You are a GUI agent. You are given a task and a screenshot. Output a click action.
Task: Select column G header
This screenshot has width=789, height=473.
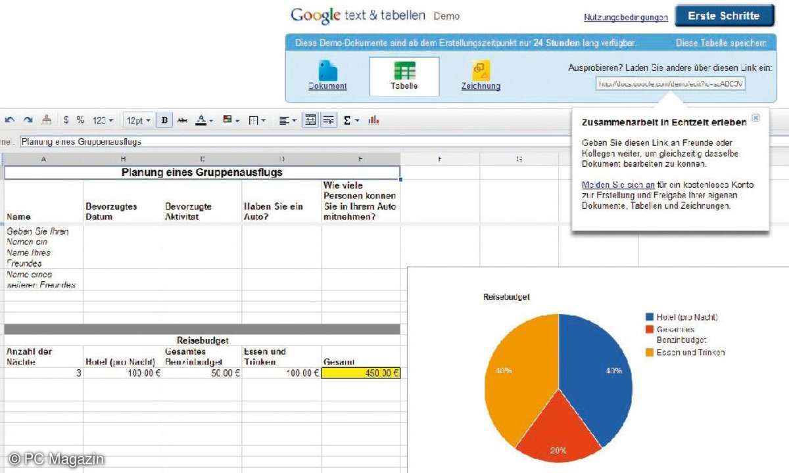(519, 159)
